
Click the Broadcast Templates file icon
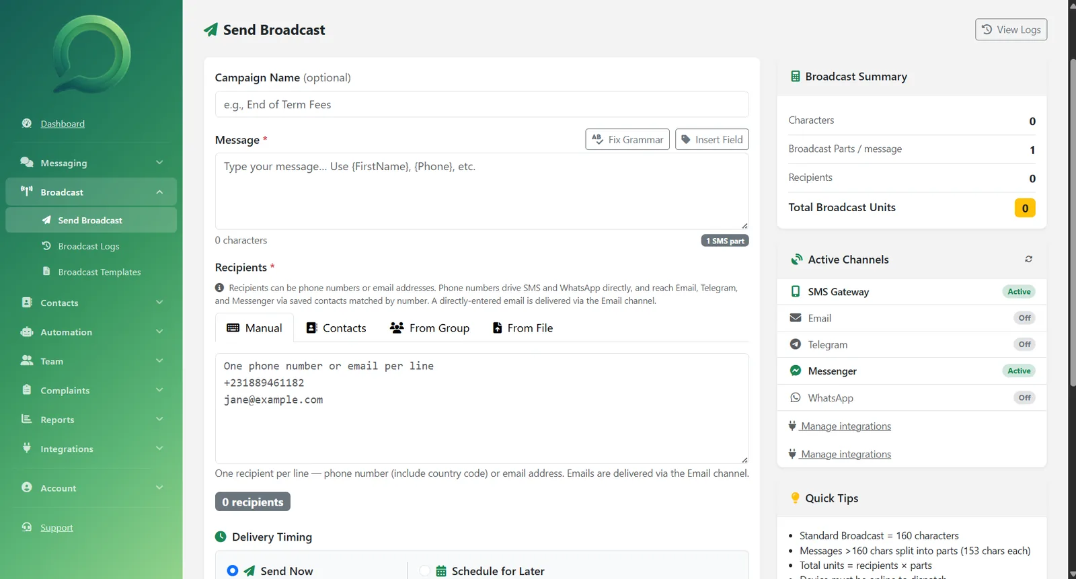coord(46,271)
